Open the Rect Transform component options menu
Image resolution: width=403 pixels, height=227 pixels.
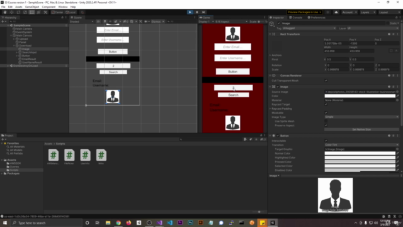[x=397, y=34]
